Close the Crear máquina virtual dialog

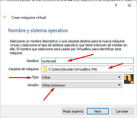[x=129, y=5]
